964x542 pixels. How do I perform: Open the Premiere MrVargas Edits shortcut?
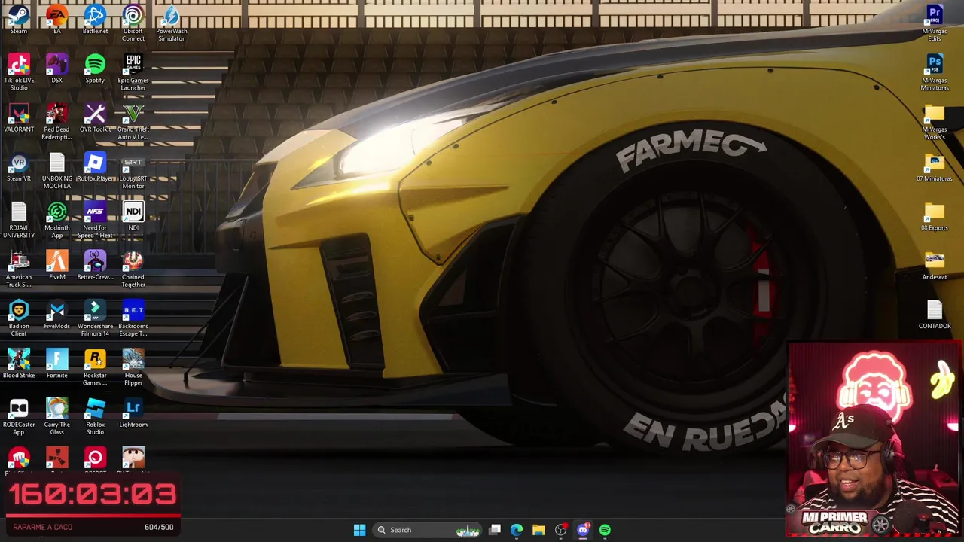935,23
